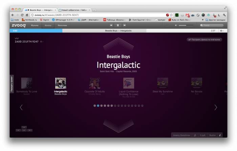Image resolution: width=237 pixels, height=151 pixels.
Task: Go back with the browser back arrow
Action: 13,15
